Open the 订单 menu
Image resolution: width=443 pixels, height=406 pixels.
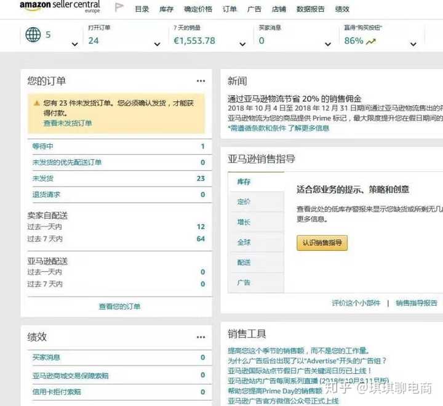(x=229, y=9)
